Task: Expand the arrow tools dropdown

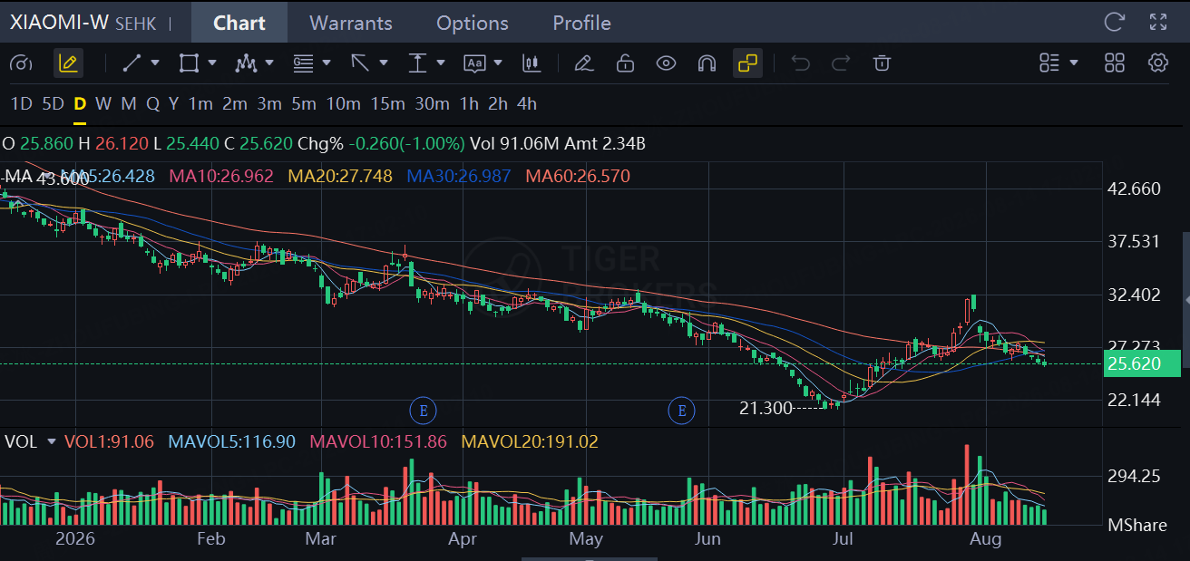Action: click(x=384, y=63)
